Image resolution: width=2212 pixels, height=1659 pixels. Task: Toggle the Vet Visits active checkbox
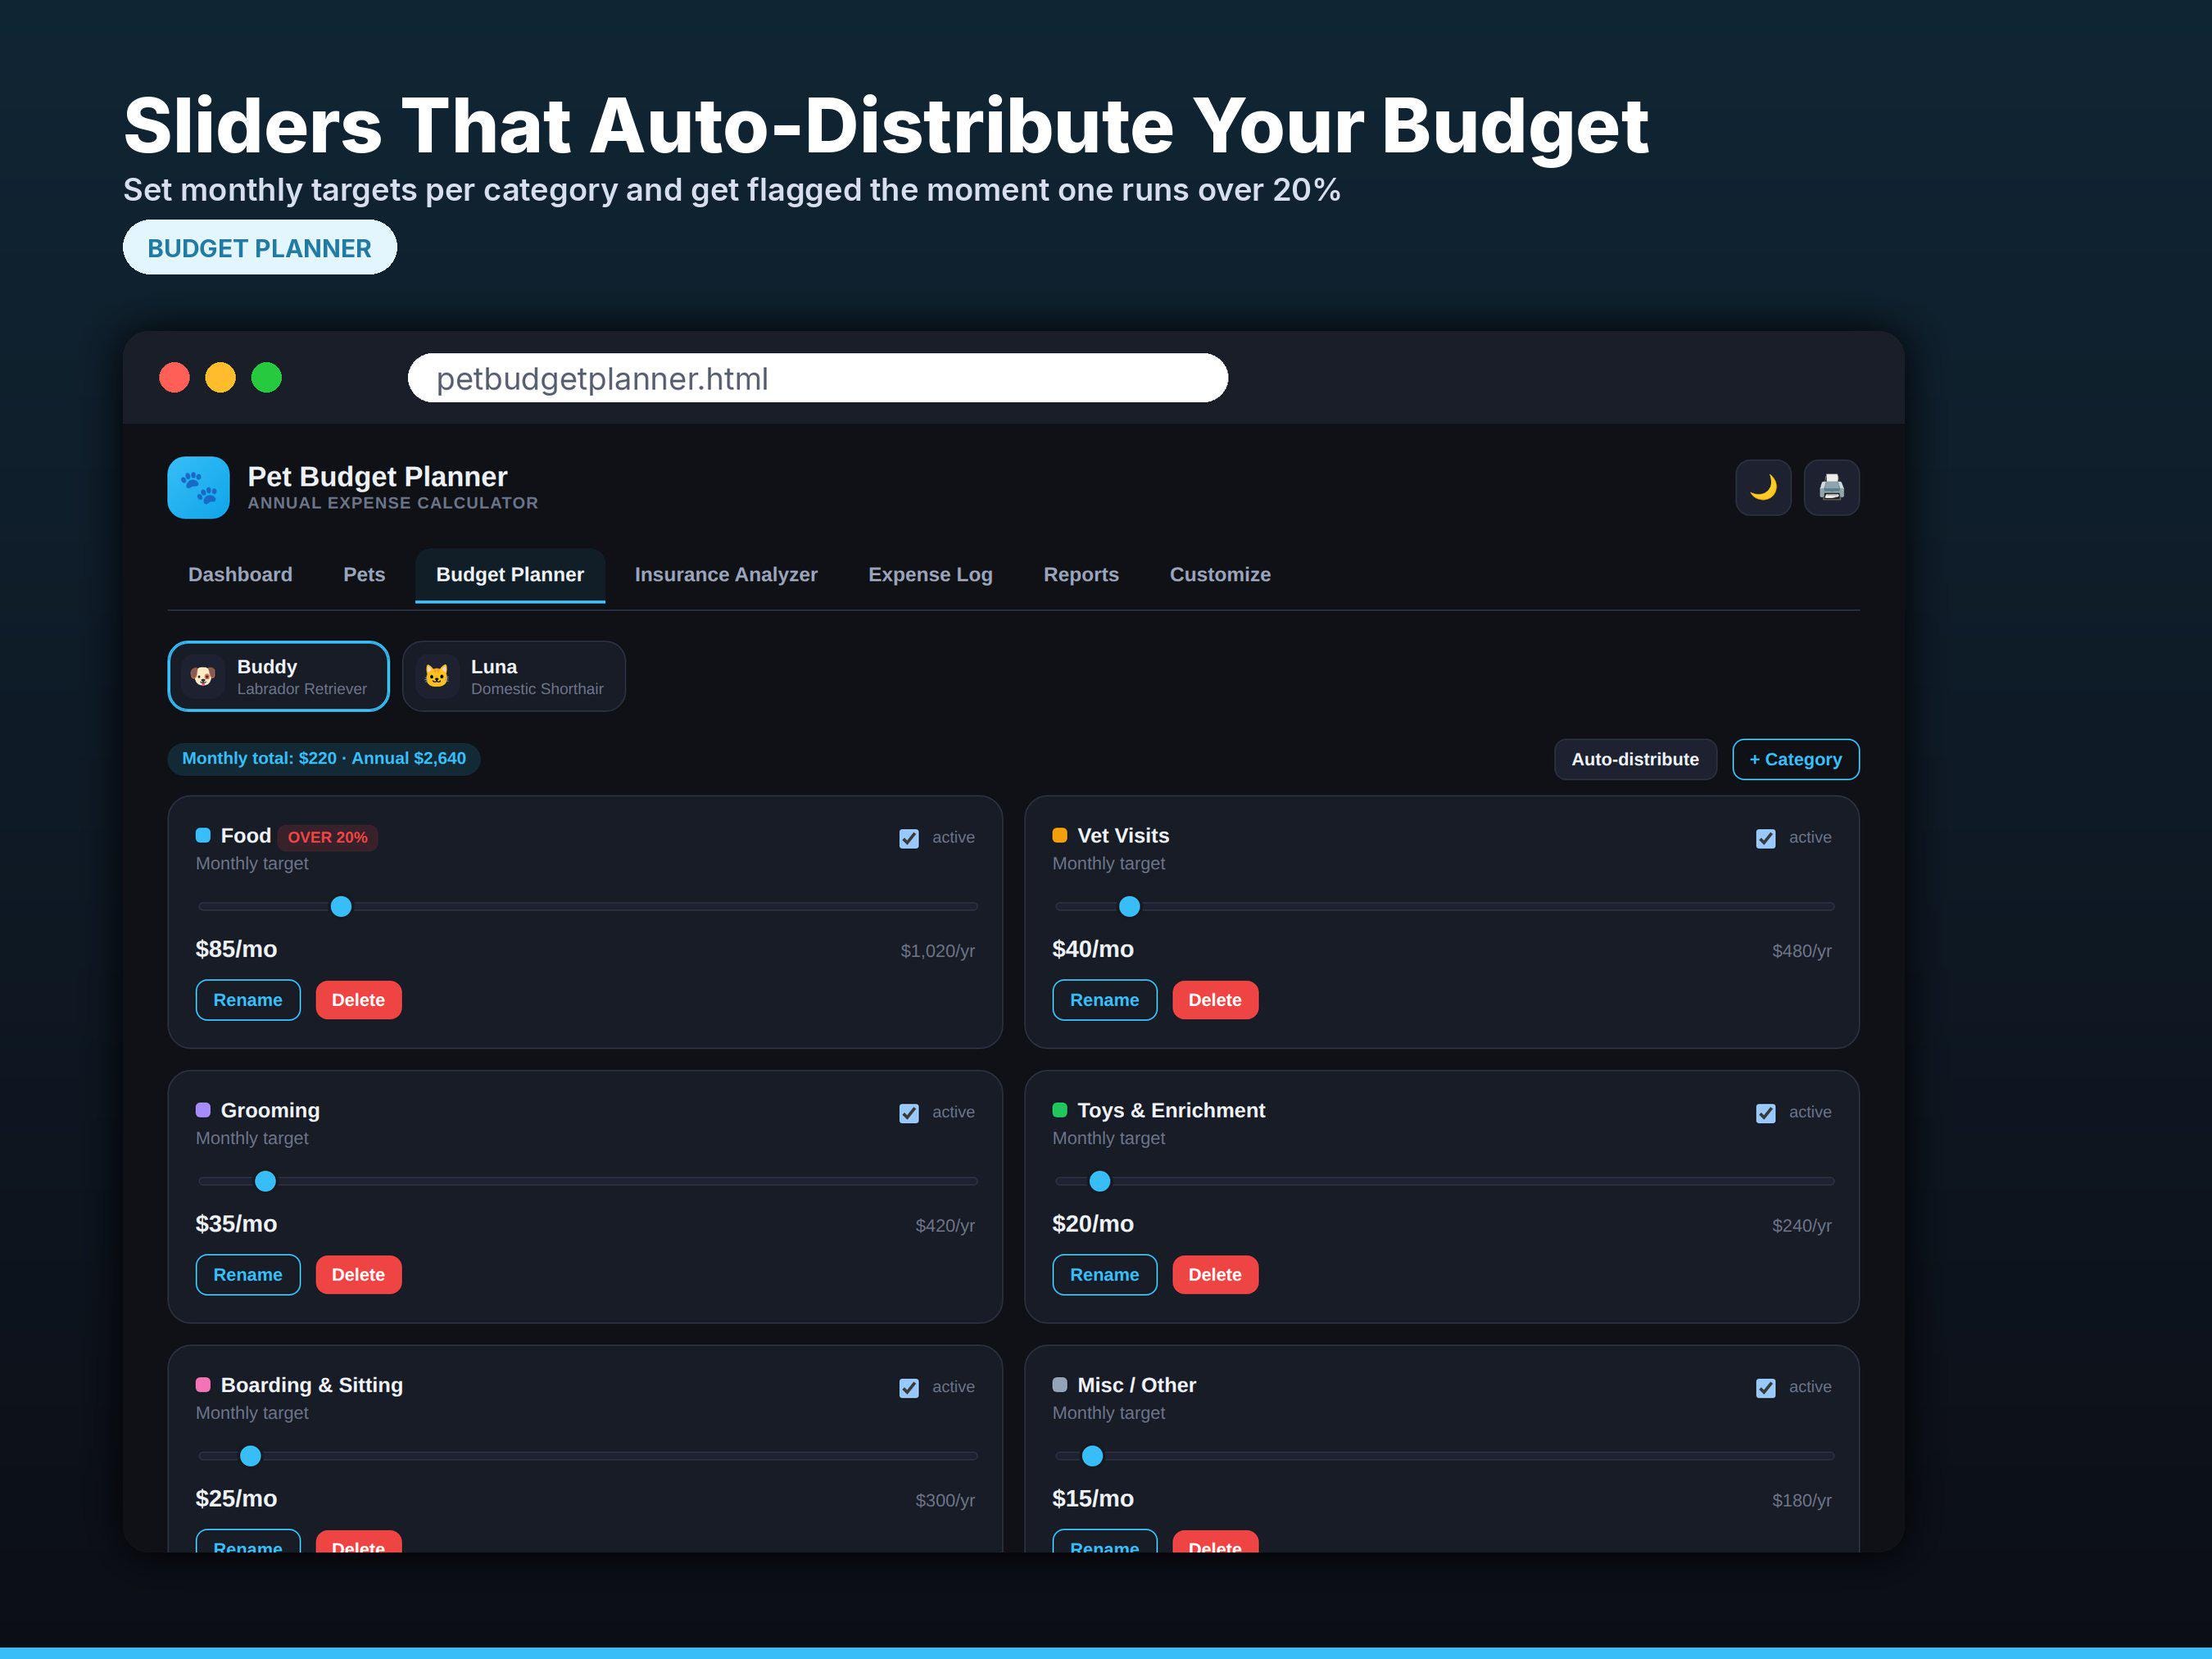point(1766,838)
